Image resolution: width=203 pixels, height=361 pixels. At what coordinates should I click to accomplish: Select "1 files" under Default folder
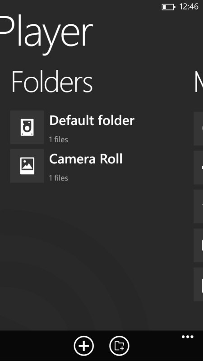pyautogui.click(x=59, y=139)
